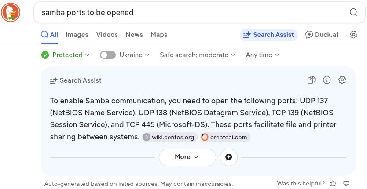
Task: Open the Search Assist info icon
Action: [x=327, y=80]
